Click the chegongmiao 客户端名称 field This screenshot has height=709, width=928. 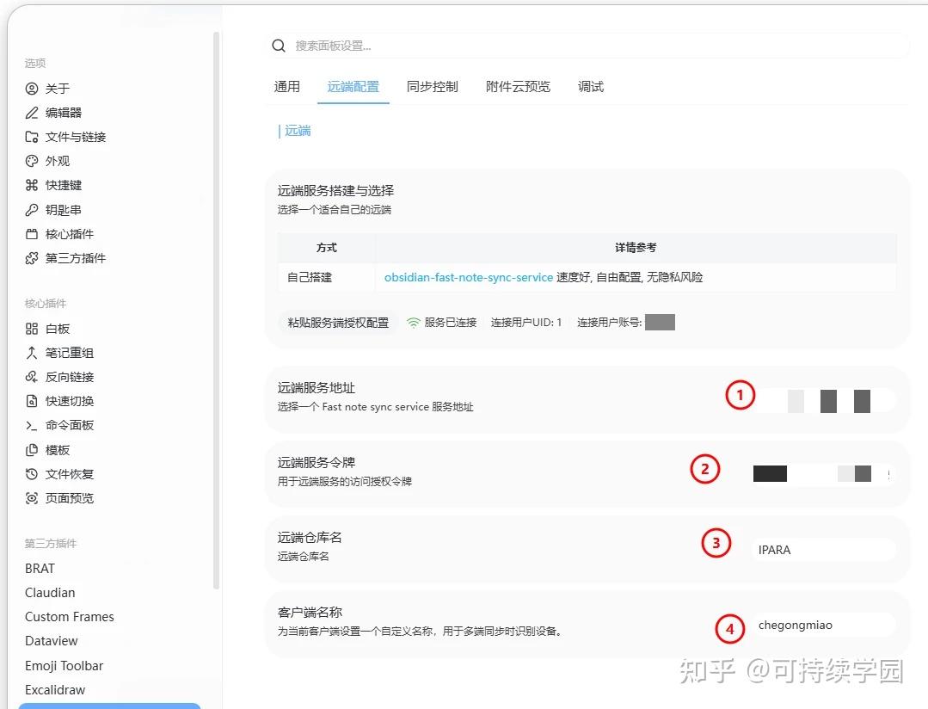[823, 625]
